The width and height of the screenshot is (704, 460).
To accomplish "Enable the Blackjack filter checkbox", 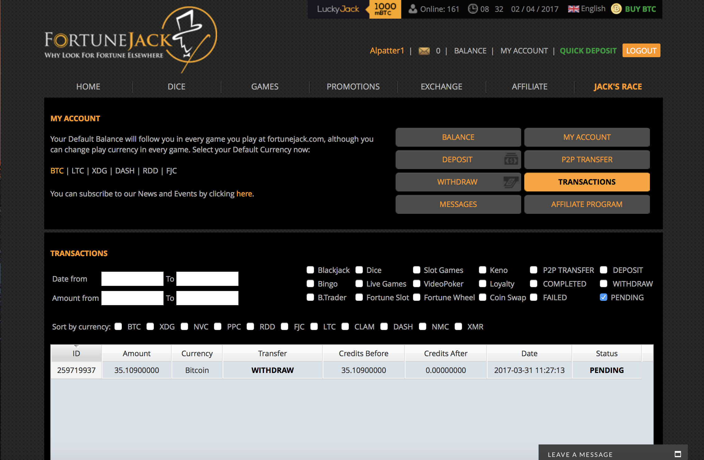I will (x=310, y=270).
